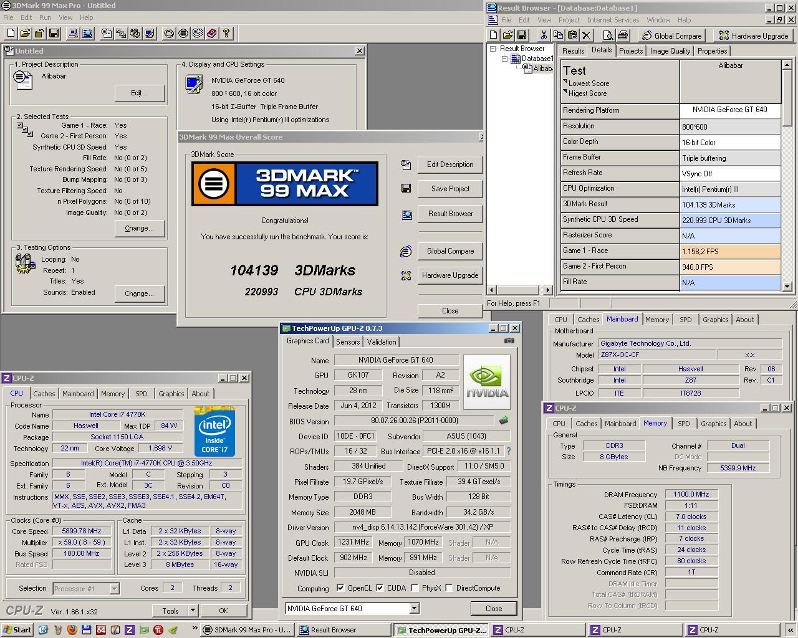Expand hidden quick launch icons chevron on taskbar
The height and width of the screenshot is (638, 798).
click(195, 629)
